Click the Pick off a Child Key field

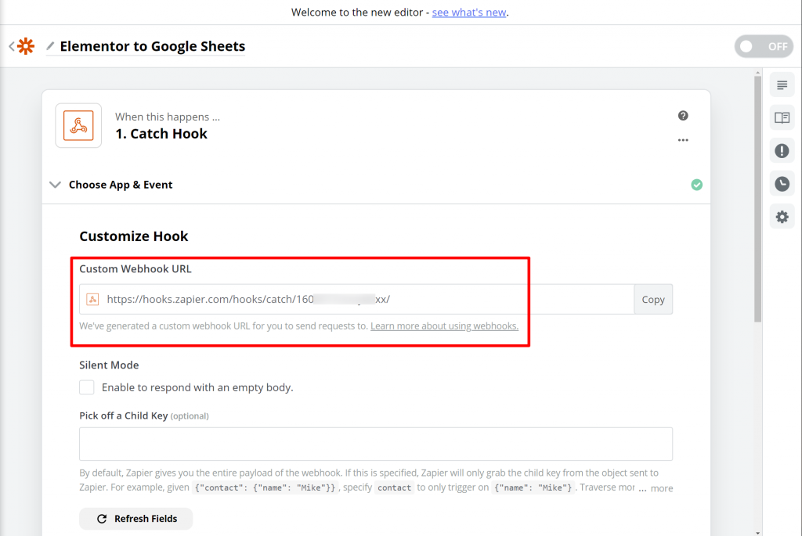pyautogui.click(x=376, y=444)
